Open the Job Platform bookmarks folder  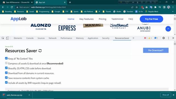87,12
